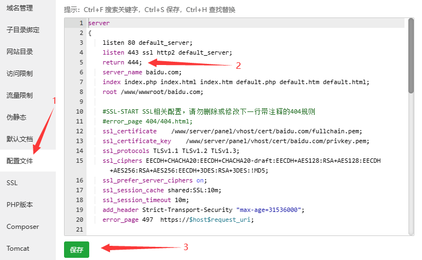Click line number 1 in the gutter
This screenshot has width=422, height=260.
[81, 23]
